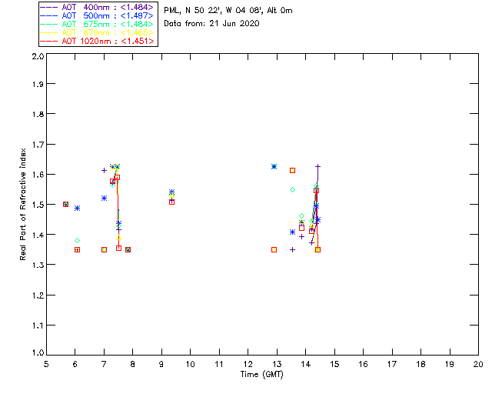
Task: Click the x-axis tick label '6'
Action: click(75, 364)
